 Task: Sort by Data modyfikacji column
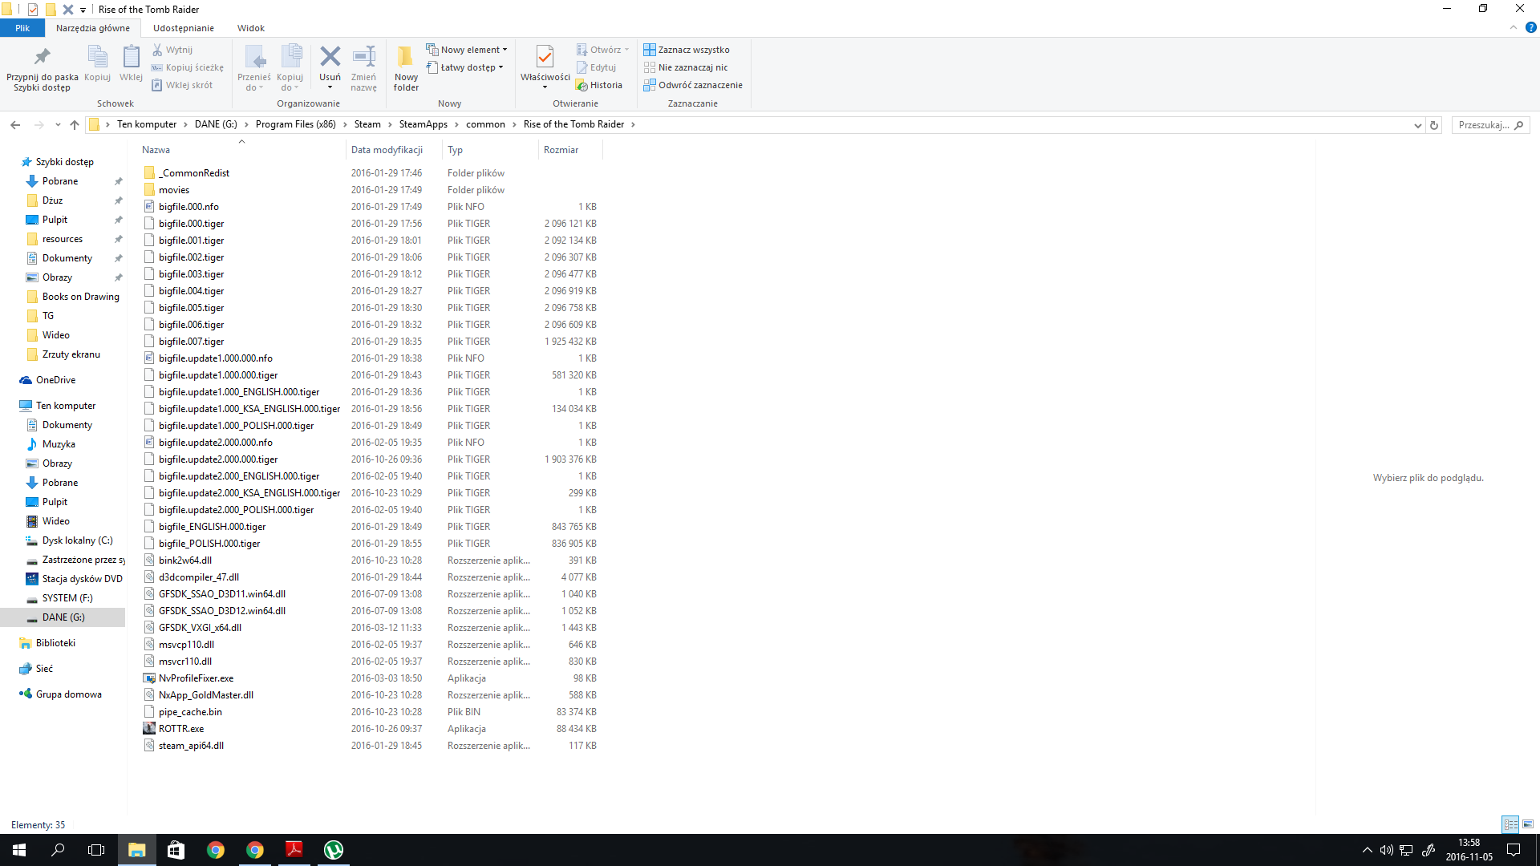[394, 150]
